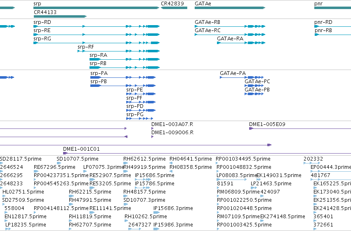Click the RH62612.5prime EST label

[144, 159]
